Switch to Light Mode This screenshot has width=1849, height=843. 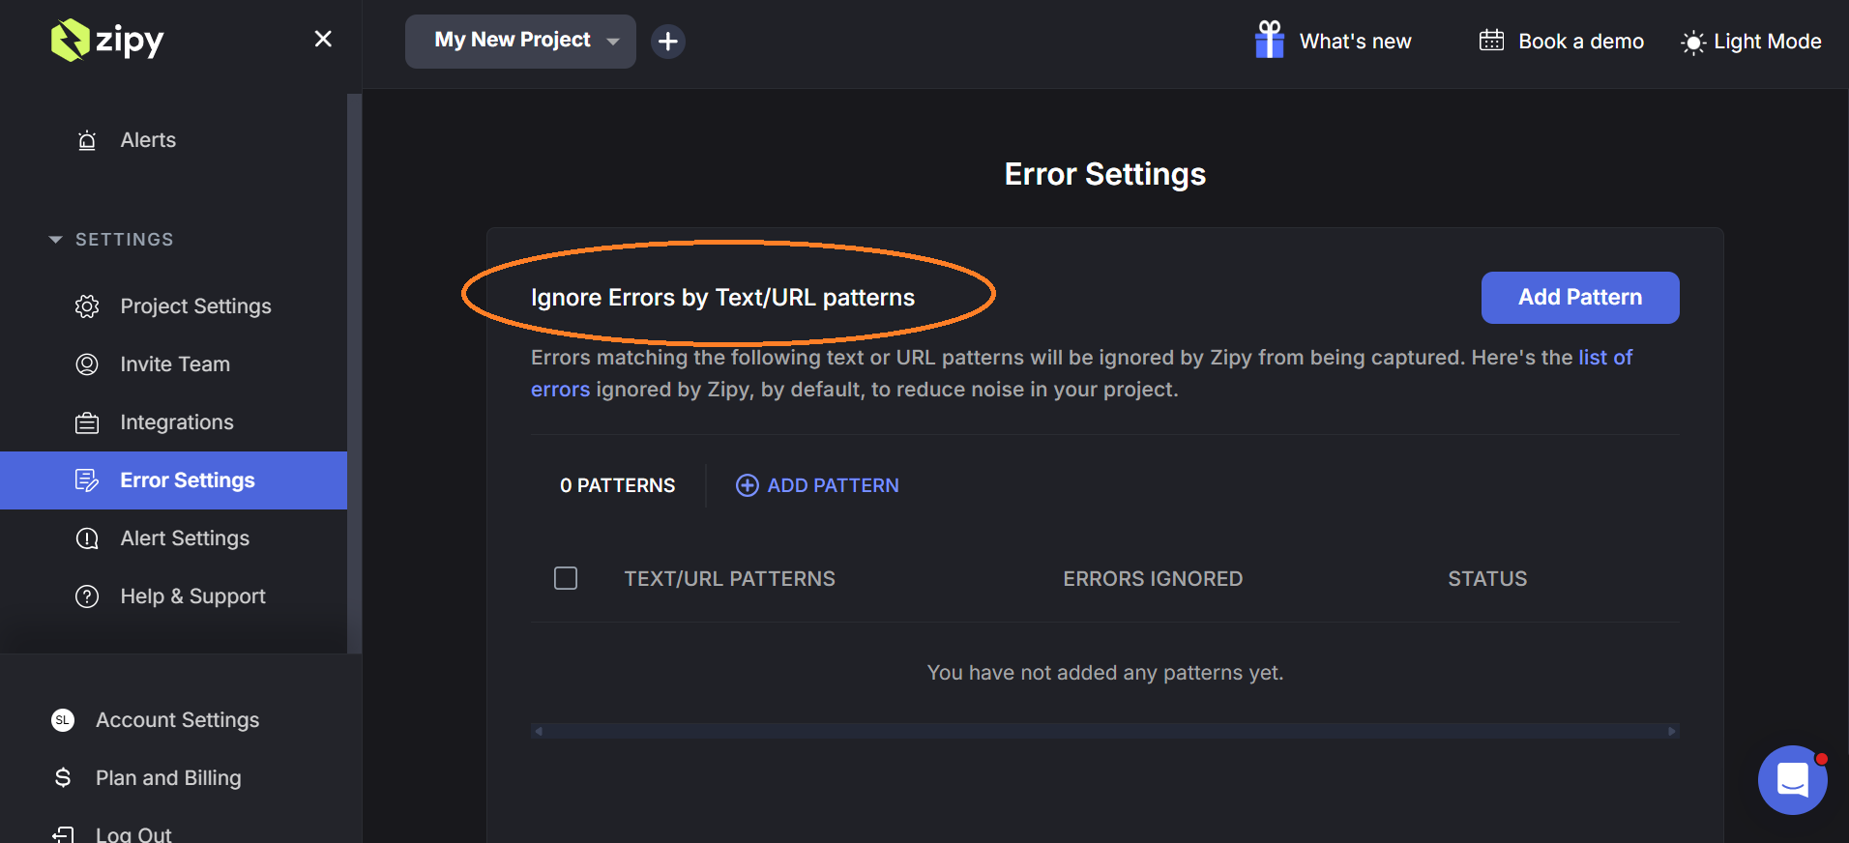point(1751,42)
